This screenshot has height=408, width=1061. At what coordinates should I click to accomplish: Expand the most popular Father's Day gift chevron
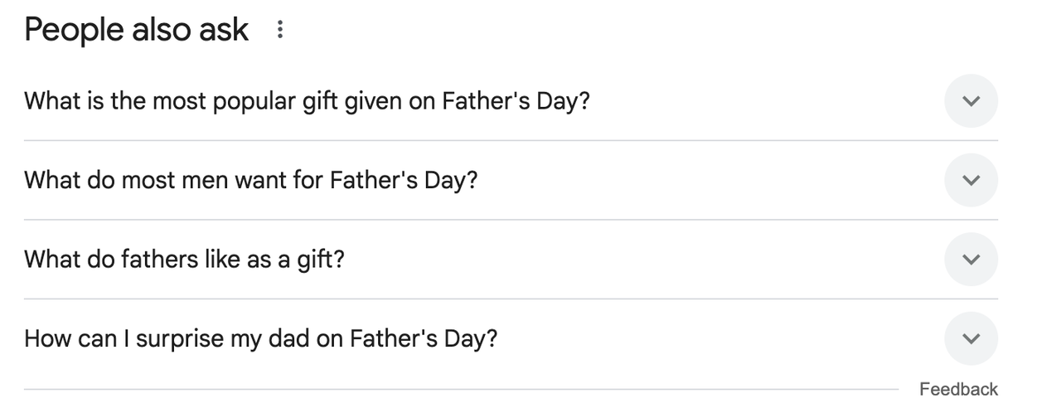click(x=971, y=101)
